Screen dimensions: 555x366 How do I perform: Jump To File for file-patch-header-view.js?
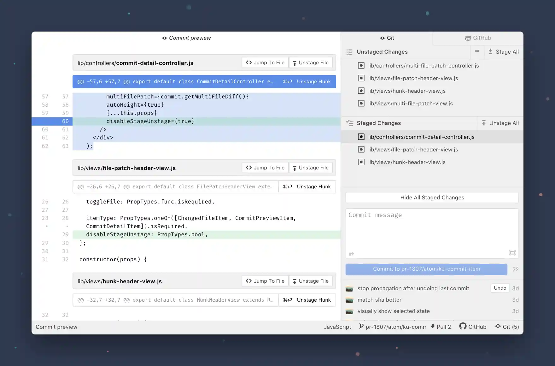tap(265, 168)
